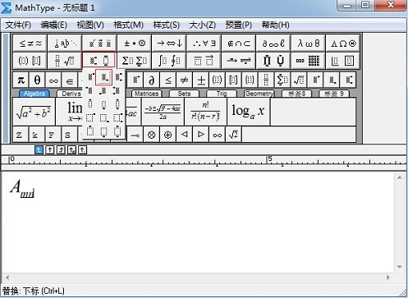The width and height of the screenshot is (408, 298).
Task: Open the 格式(M) menu
Action: pyautogui.click(x=128, y=25)
